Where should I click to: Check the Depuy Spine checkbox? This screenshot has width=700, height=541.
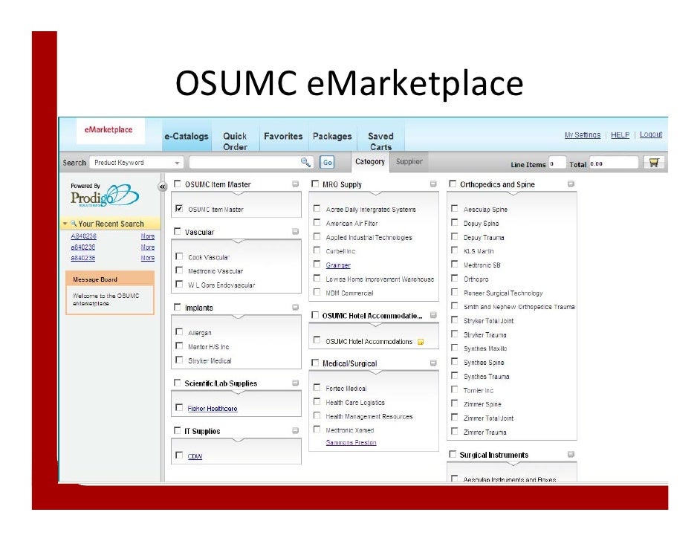click(x=455, y=222)
